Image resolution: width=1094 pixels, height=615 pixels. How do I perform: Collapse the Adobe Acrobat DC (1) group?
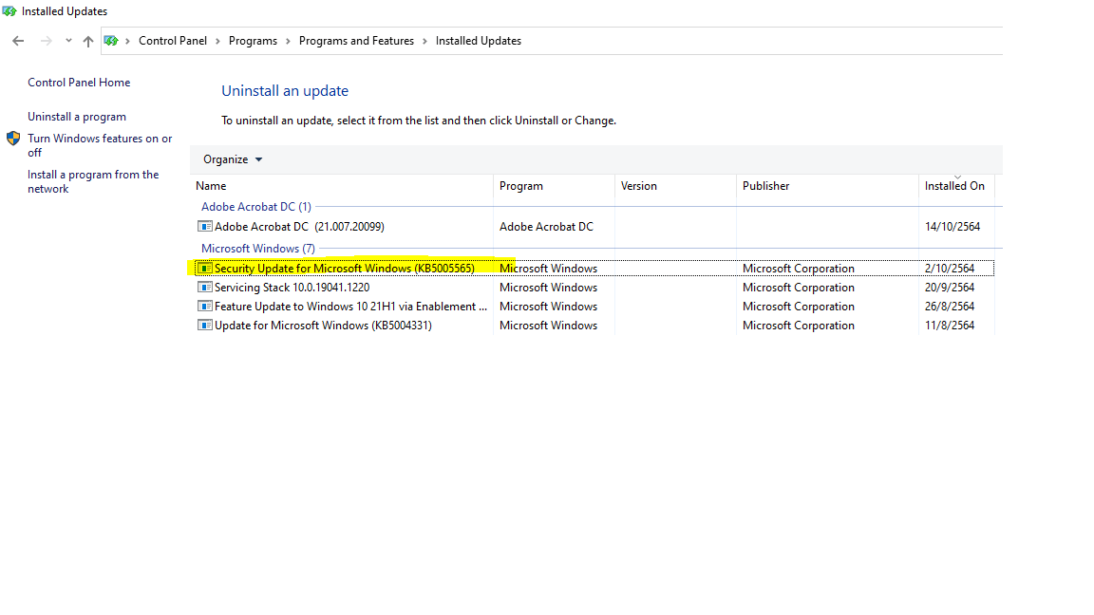[x=256, y=206]
